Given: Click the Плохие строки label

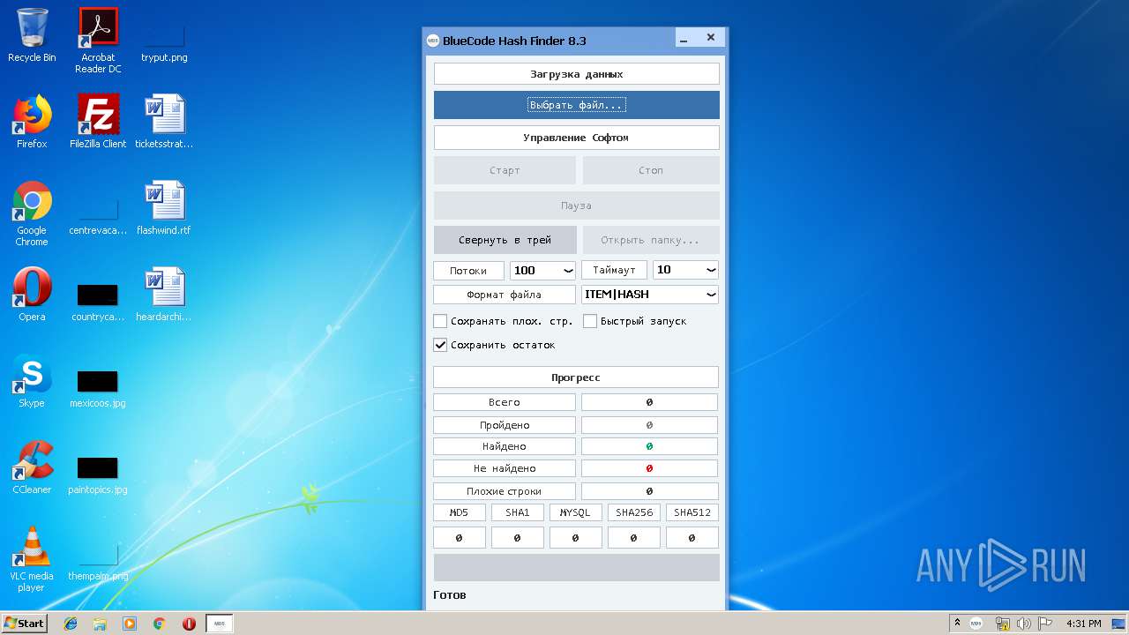Looking at the screenshot, I should point(505,491).
